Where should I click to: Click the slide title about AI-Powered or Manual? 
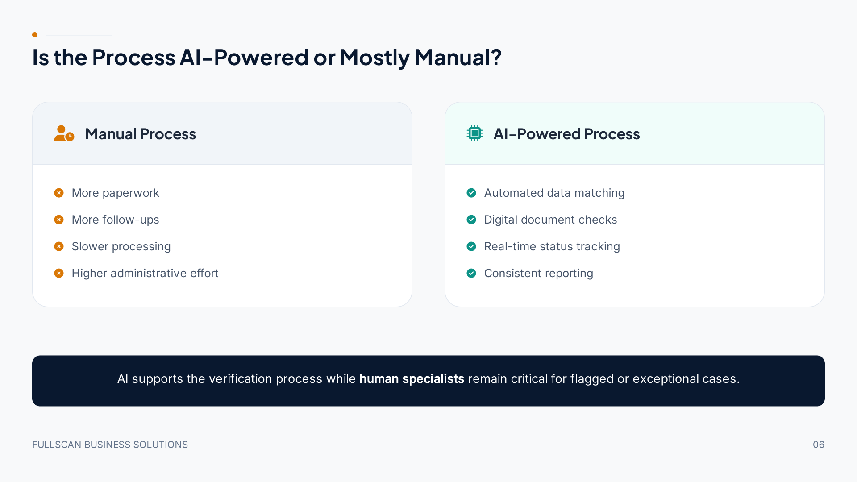pyautogui.click(x=267, y=58)
